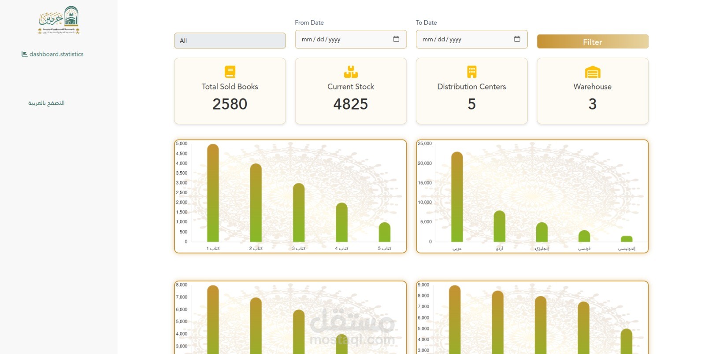705x354 pixels.
Task: Click the bar for كتاب 5
Action: [385, 232]
